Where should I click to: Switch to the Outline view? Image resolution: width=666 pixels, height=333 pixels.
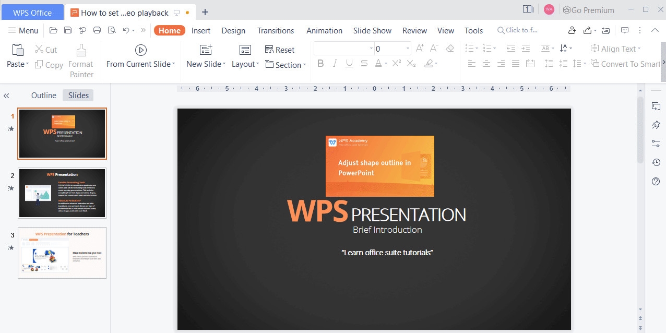tap(44, 96)
